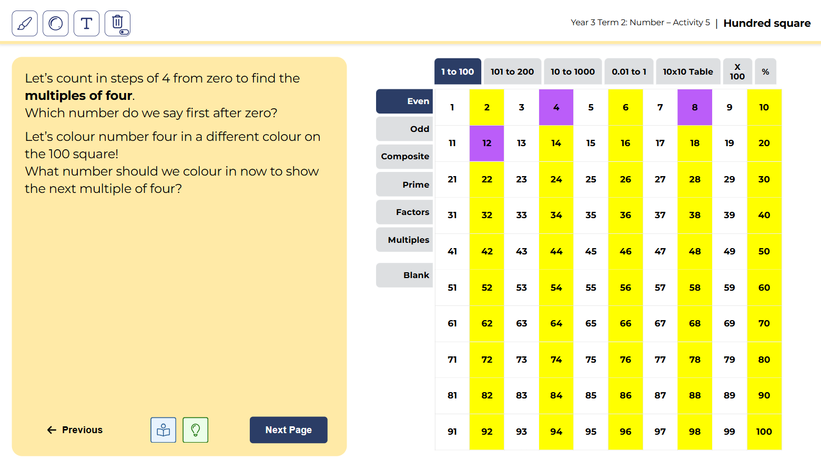Open the 10x10 Table tab
The image size is (821, 461).
(687, 71)
